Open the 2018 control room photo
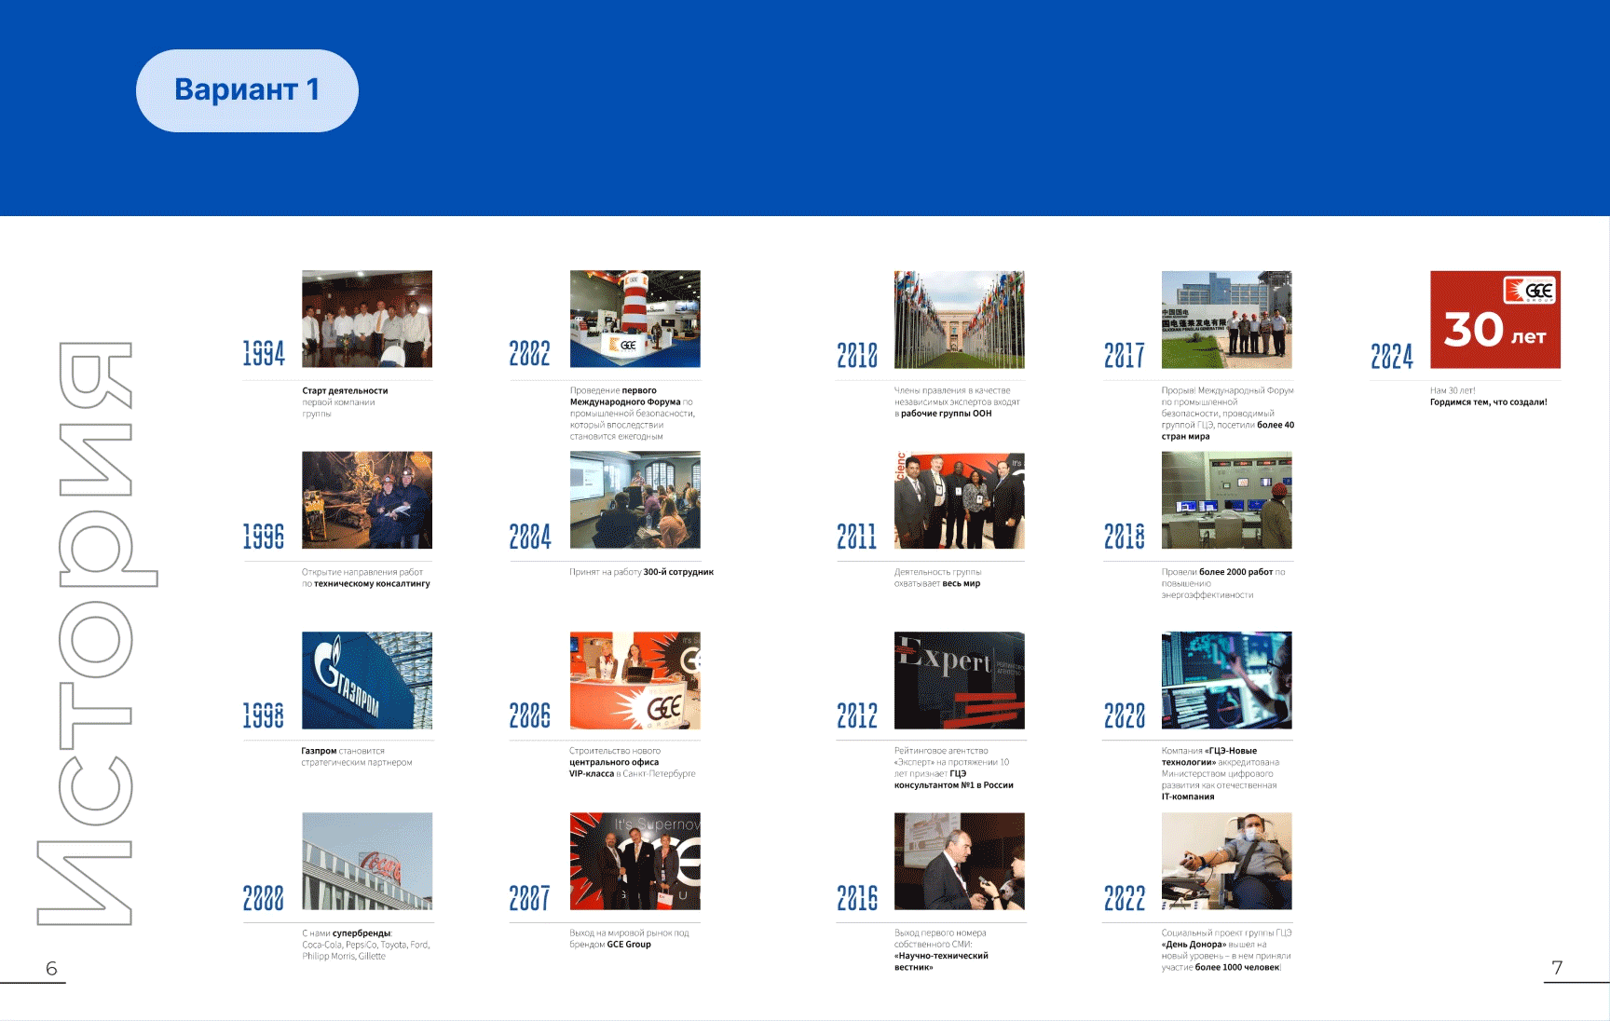Screen dimensions: 1610x1021 [1227, 500]
